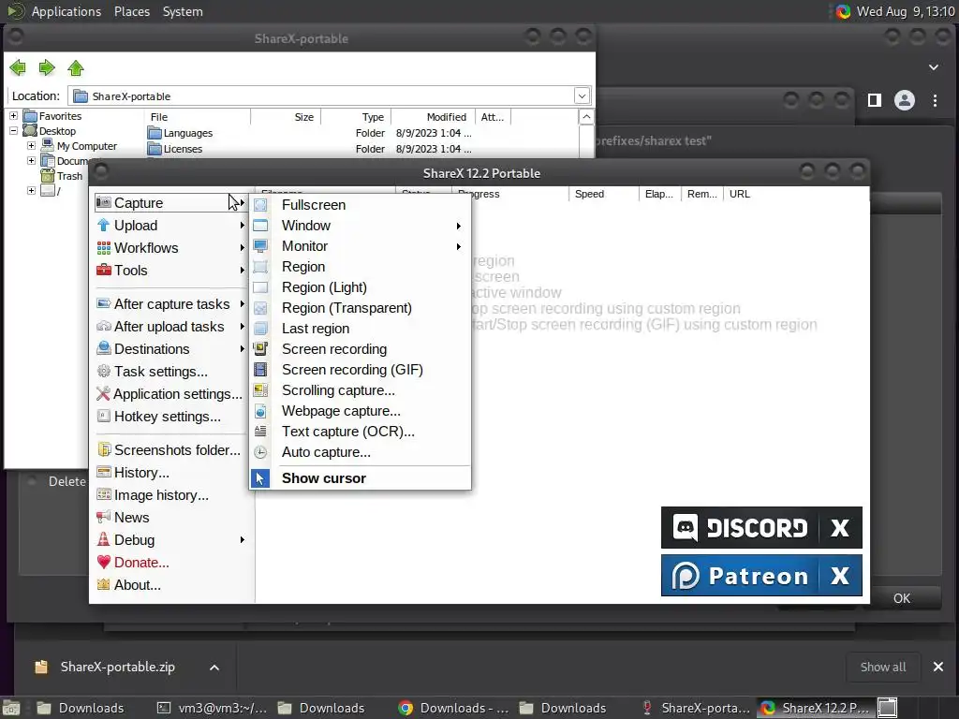Click the Scrolling capture icon
959x719 pixels.
[260, 390]
